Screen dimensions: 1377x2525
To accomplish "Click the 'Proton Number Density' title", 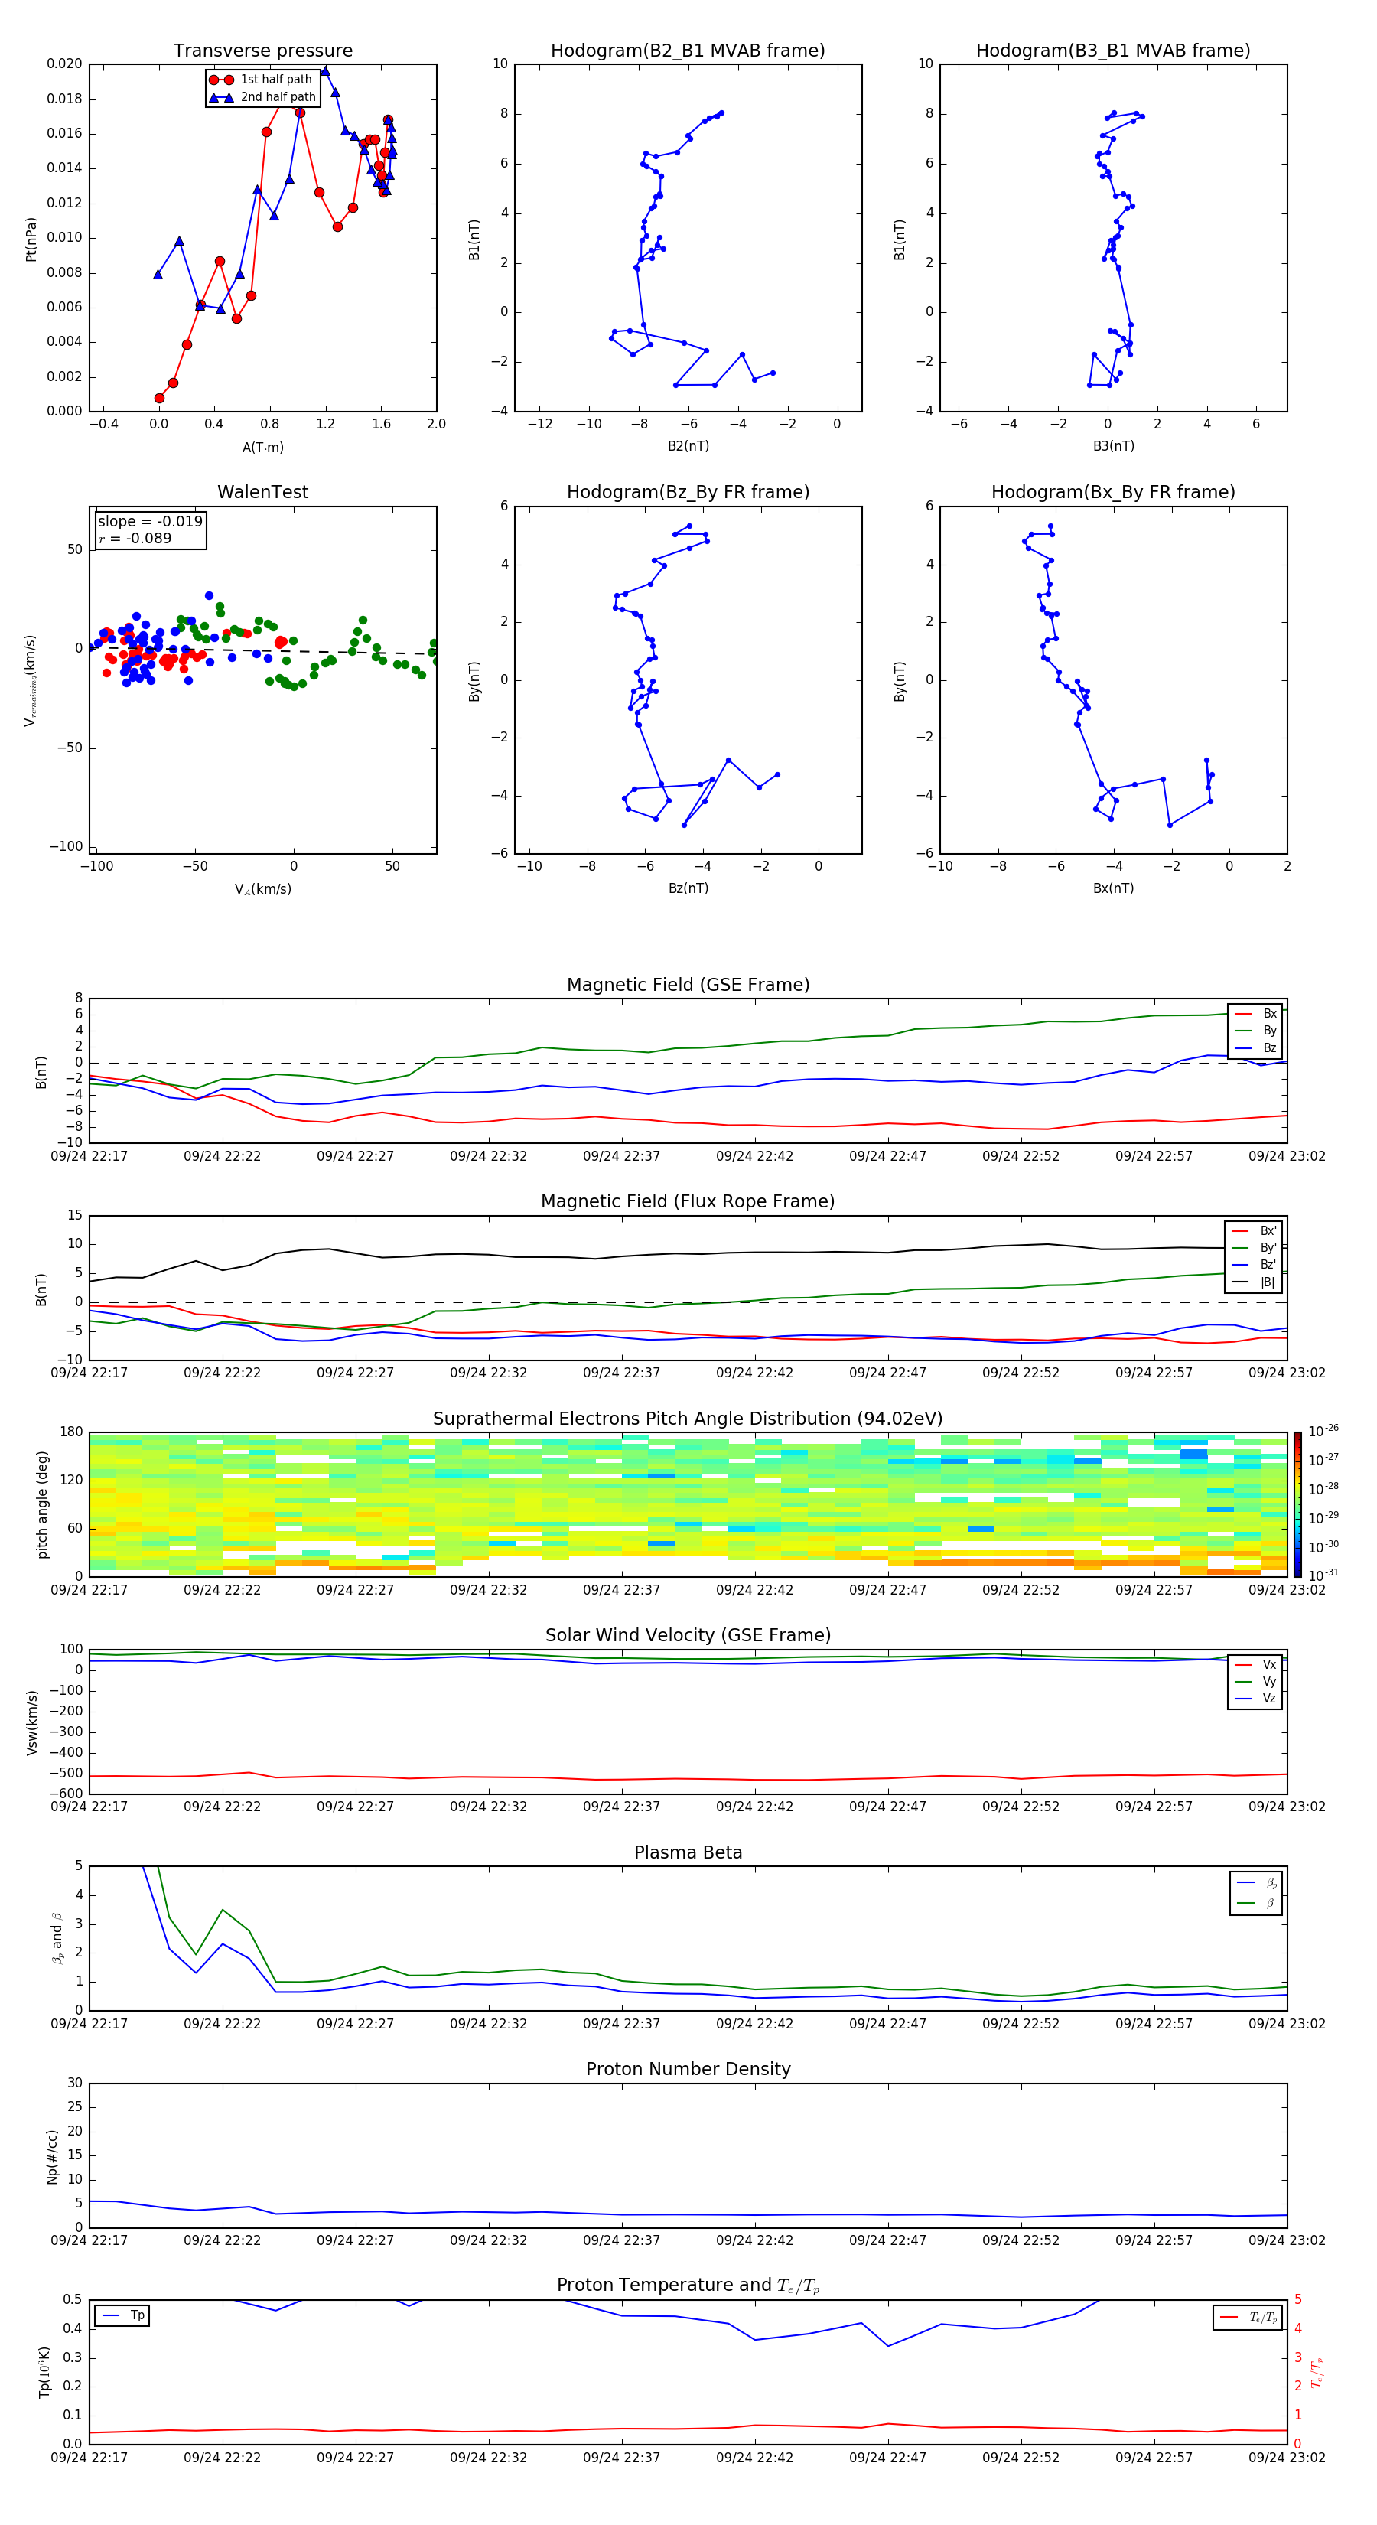I will (688, 2070).
